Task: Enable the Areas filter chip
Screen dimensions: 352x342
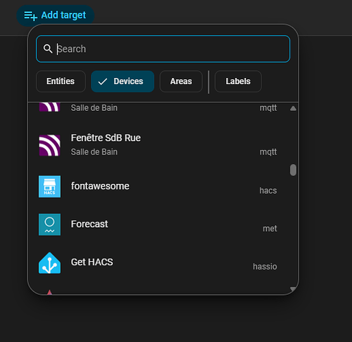Action: pyautogui.click(x=181, y=81)
